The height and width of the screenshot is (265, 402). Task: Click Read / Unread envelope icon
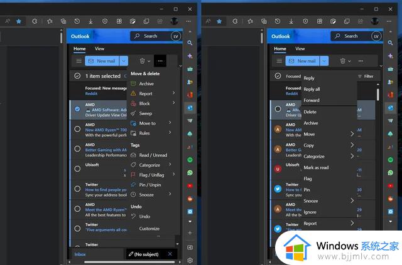pyautogui.click(x=133, y=155)
